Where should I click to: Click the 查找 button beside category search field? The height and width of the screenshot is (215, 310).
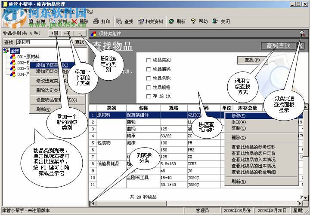pyautogui.click(x=80, y=42)
